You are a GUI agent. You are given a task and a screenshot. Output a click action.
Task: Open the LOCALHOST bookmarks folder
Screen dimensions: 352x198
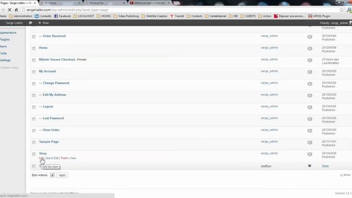pyautogui.click(x=84, y=16)
